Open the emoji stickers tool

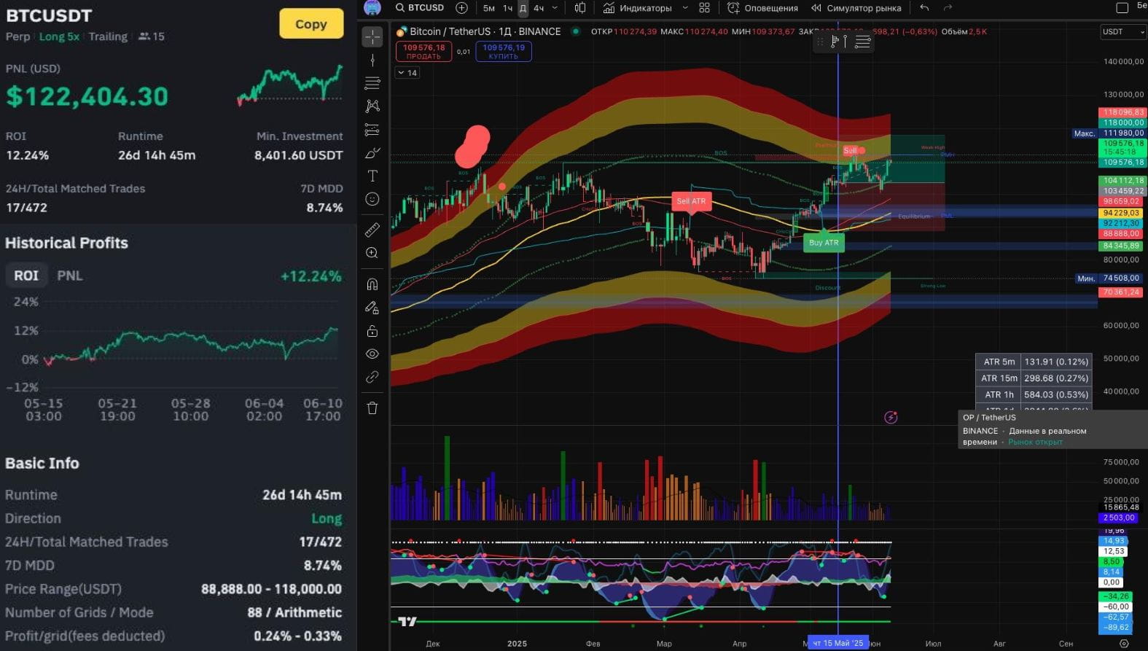point(372,199)
